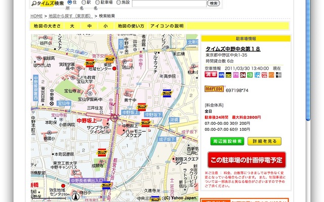Screen dimensions: 324x202
Task: Click the Times marker right of ハーモニースクエア
Action: click(x=145, y=123)
